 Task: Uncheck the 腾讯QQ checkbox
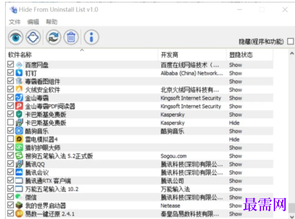[11, 163]
